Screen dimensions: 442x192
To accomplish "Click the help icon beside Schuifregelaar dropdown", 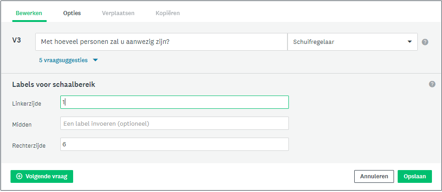I will pos(425,42).
